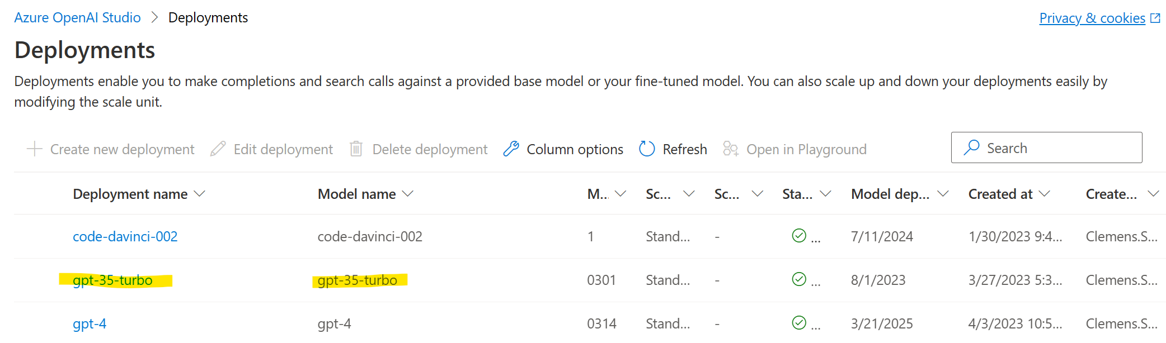
Task: Click Edit deployment label
Action: 283,149
